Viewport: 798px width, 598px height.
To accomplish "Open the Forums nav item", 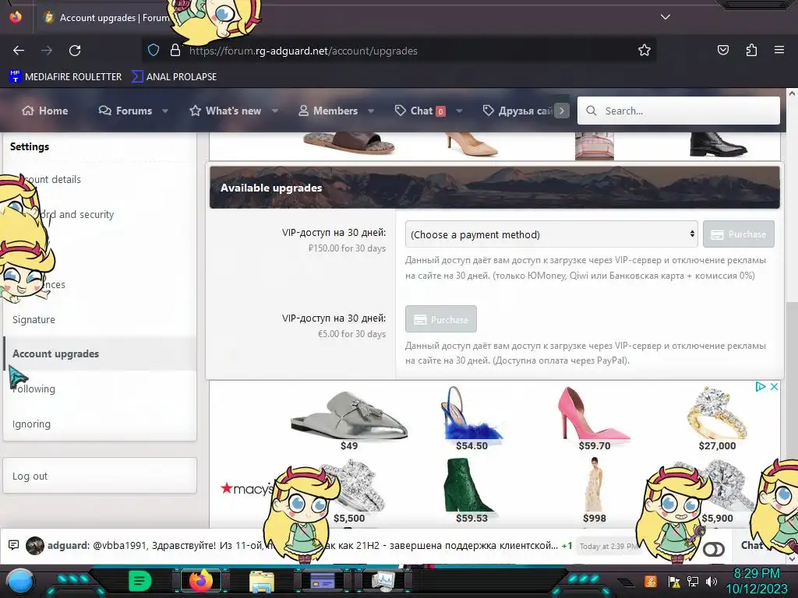I will coord(125,111).
